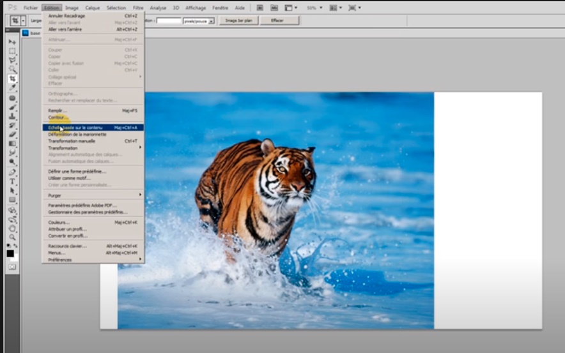
Task: Open the 3D menu
Action: pos(176,8)
